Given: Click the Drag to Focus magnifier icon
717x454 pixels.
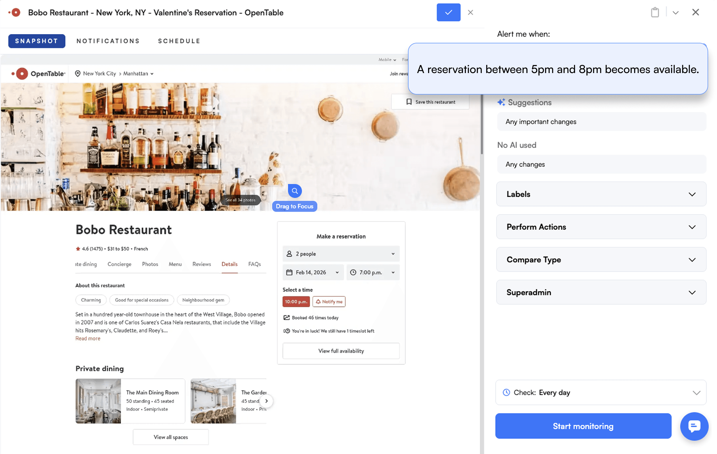Looking at the screenshot, I should [294, 191].
